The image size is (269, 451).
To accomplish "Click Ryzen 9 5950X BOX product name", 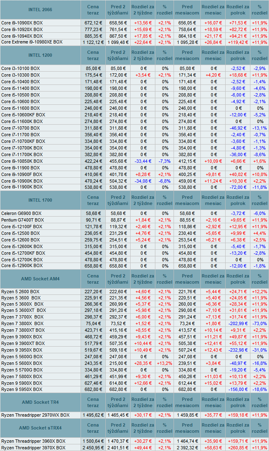I will [x=22, y=389].
